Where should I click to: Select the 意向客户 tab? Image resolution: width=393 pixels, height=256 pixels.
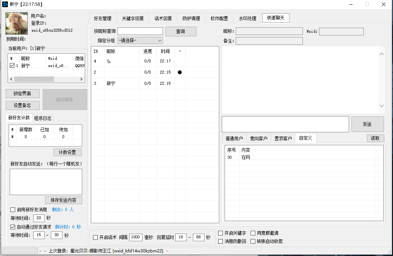point(258,138)
